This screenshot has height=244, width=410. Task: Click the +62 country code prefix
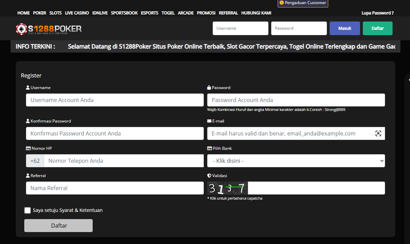[x=35, y=161]
